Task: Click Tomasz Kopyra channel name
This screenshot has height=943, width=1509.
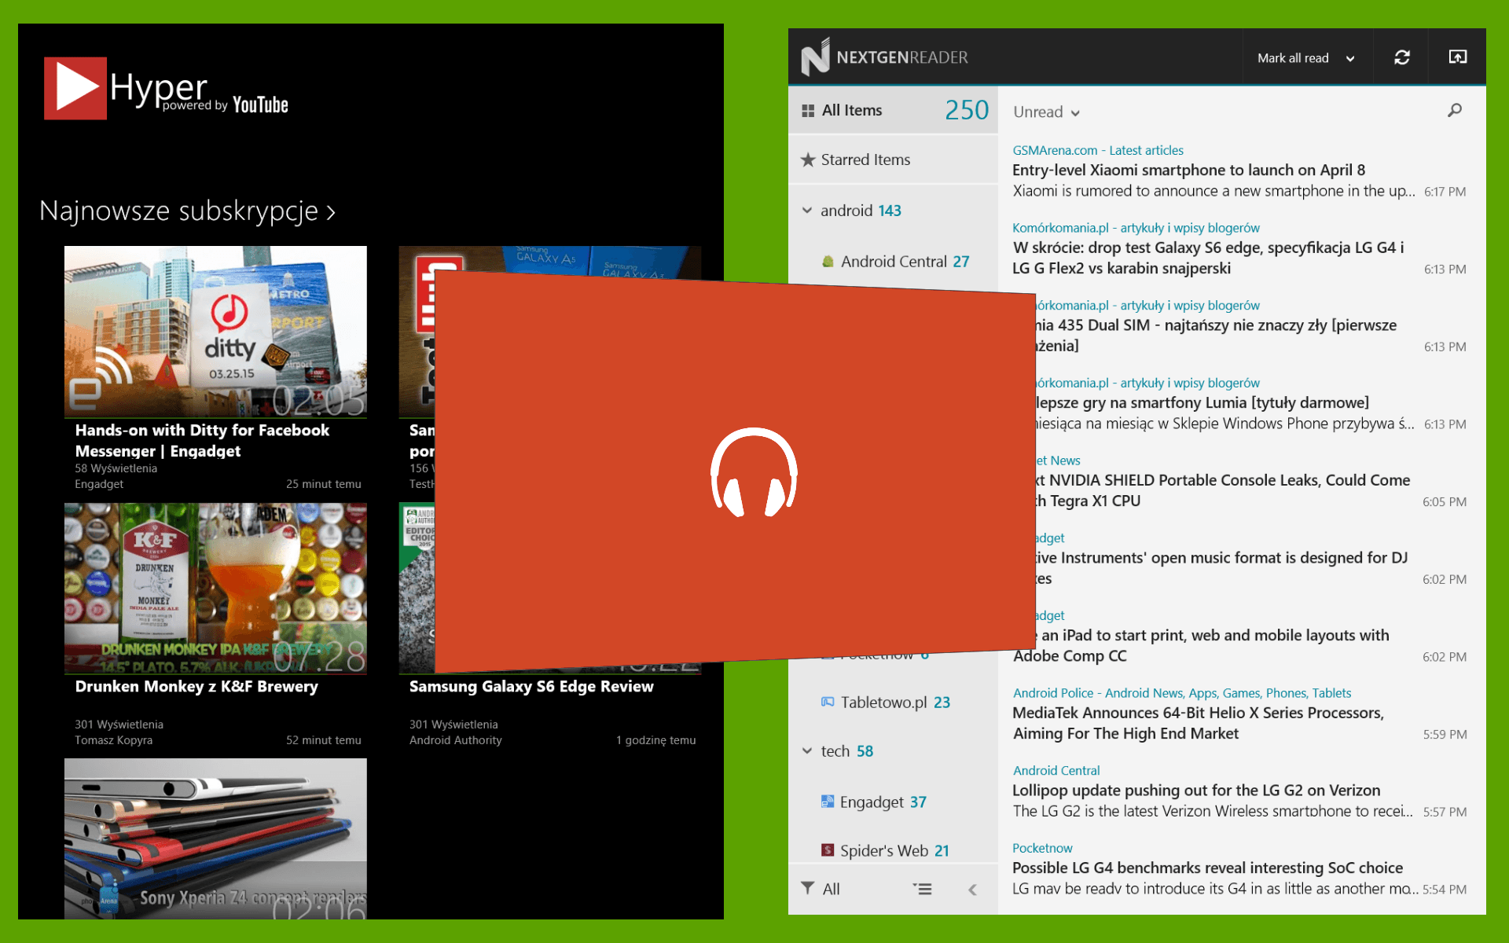Action: 114,740
